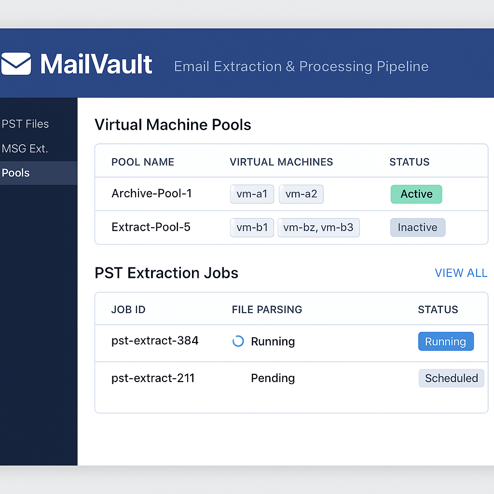
Task: Toggle the Running status on pst-extract-384
Action: pos(446,341)
